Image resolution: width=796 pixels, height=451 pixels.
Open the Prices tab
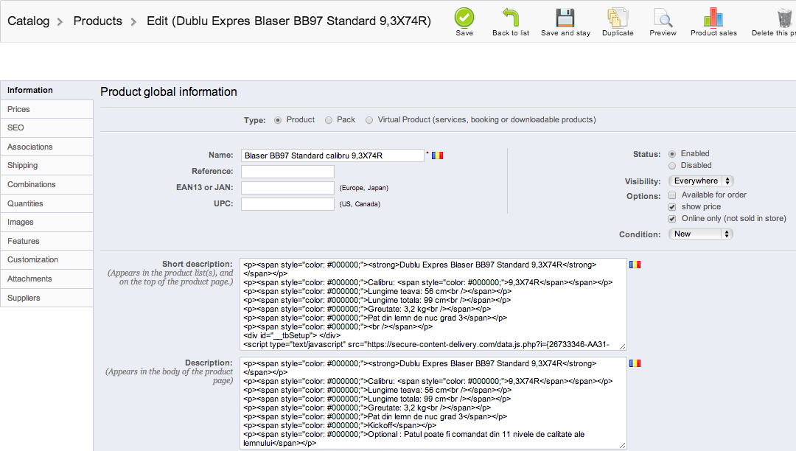[x=46, y=109]
